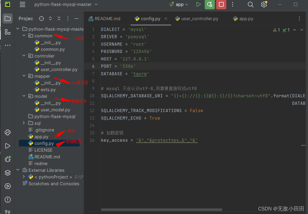Open the Python Console tool window
Image resolution: width=308 pixels, height=214 pixels.
tap(7, 132)
